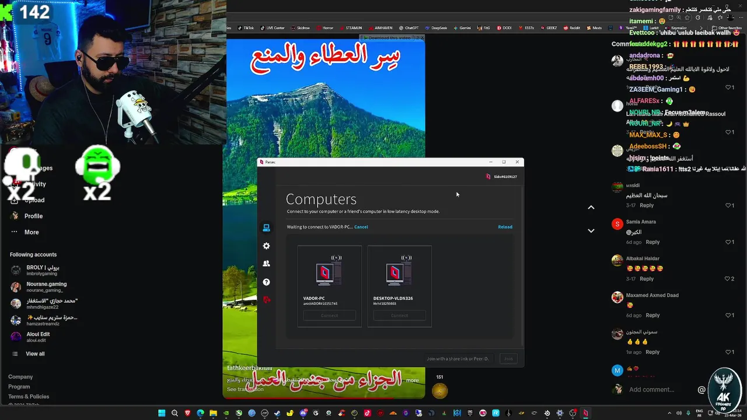Reply to Samia Amara's comment
This screenshot has width=747, height=420.
(652, 242)
